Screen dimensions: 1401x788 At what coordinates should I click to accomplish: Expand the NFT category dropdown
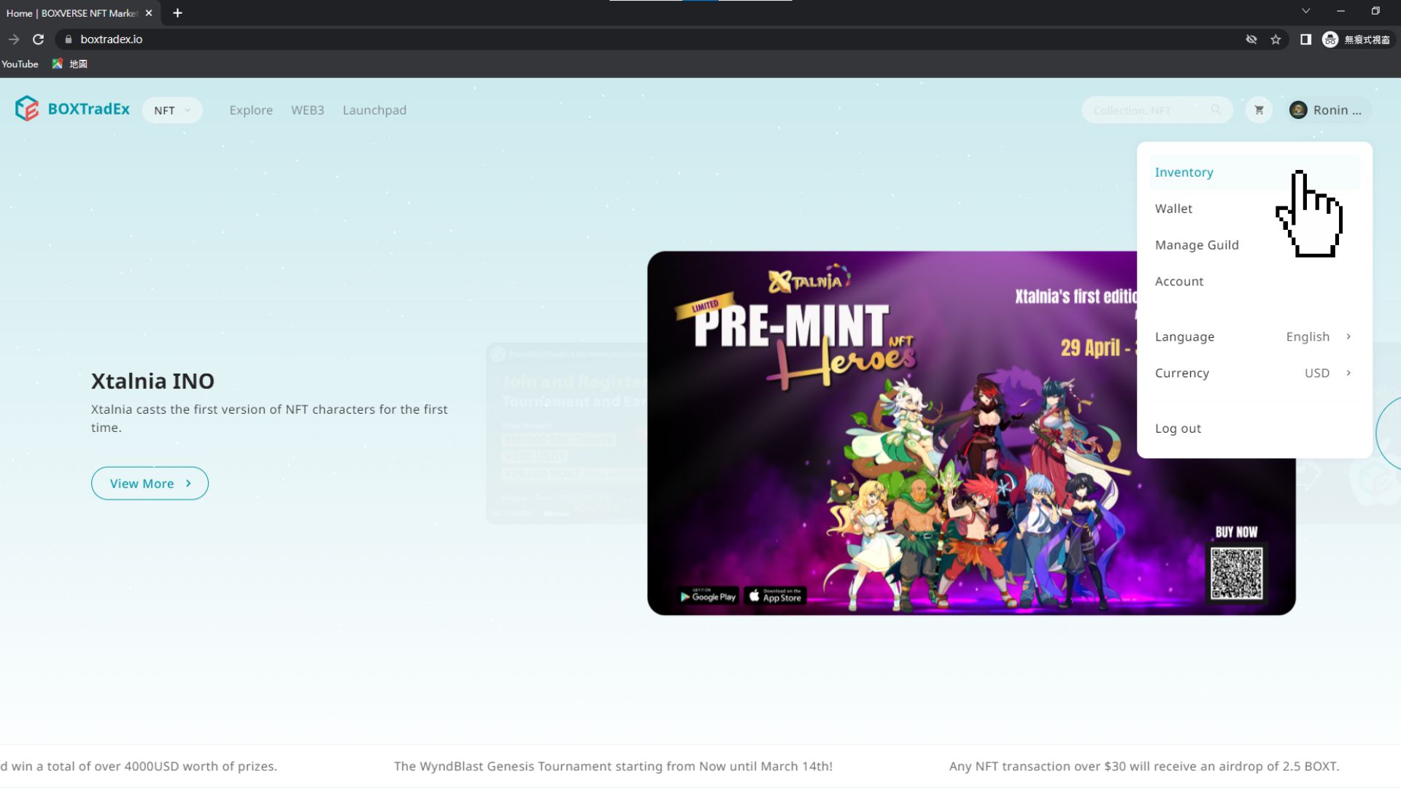point(172,110)
